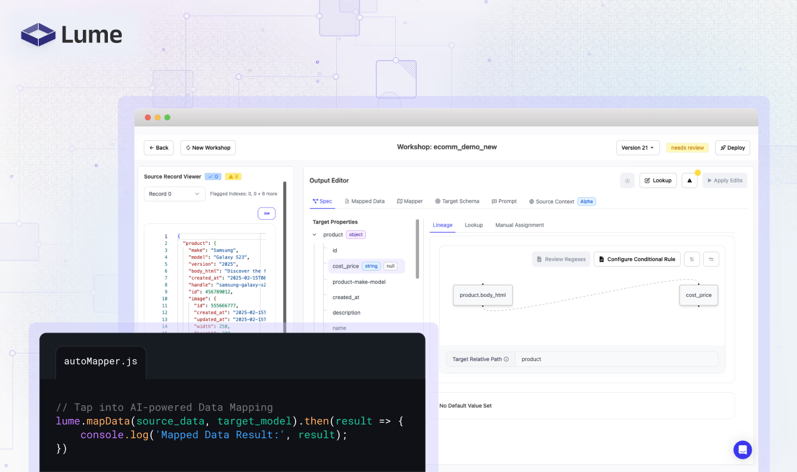797x472 pixels.
Task: Click the warning triangle icon button
Action: click(x=689, y=181)
